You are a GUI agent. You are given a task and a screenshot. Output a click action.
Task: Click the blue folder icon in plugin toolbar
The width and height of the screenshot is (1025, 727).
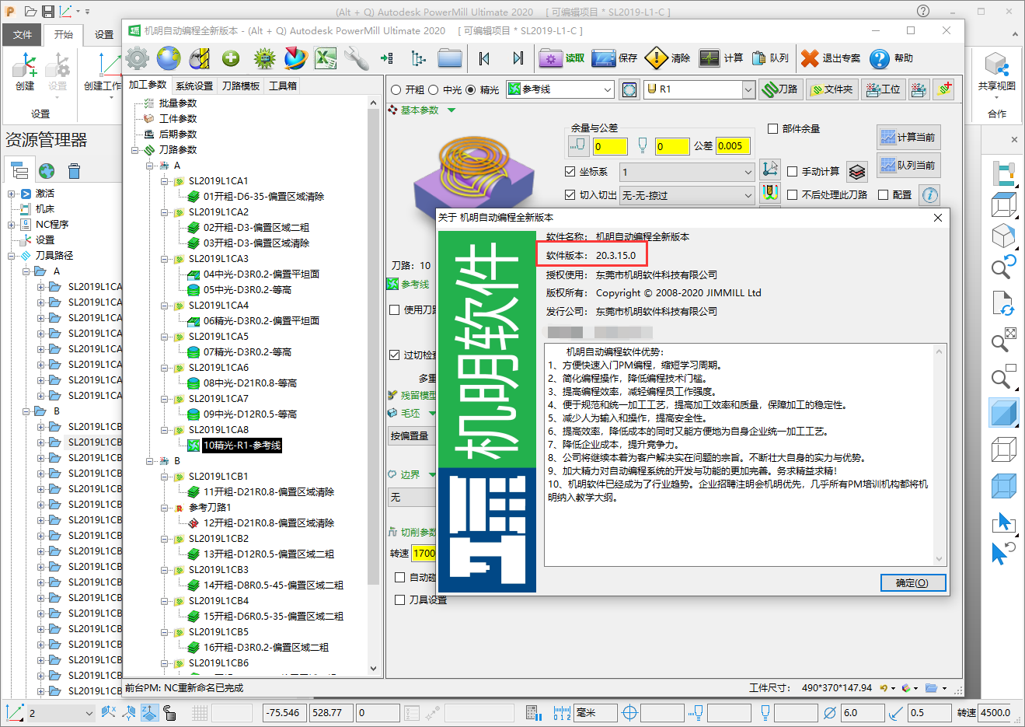450,58
